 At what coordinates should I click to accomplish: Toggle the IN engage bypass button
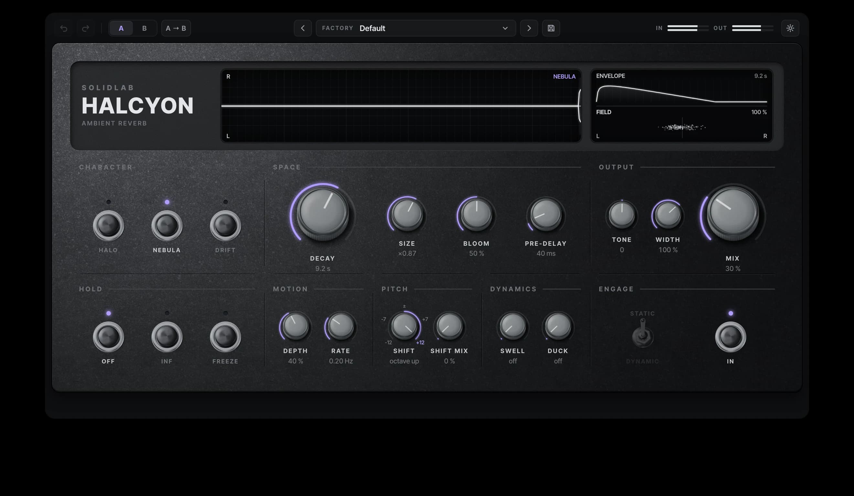pos(731,337)
